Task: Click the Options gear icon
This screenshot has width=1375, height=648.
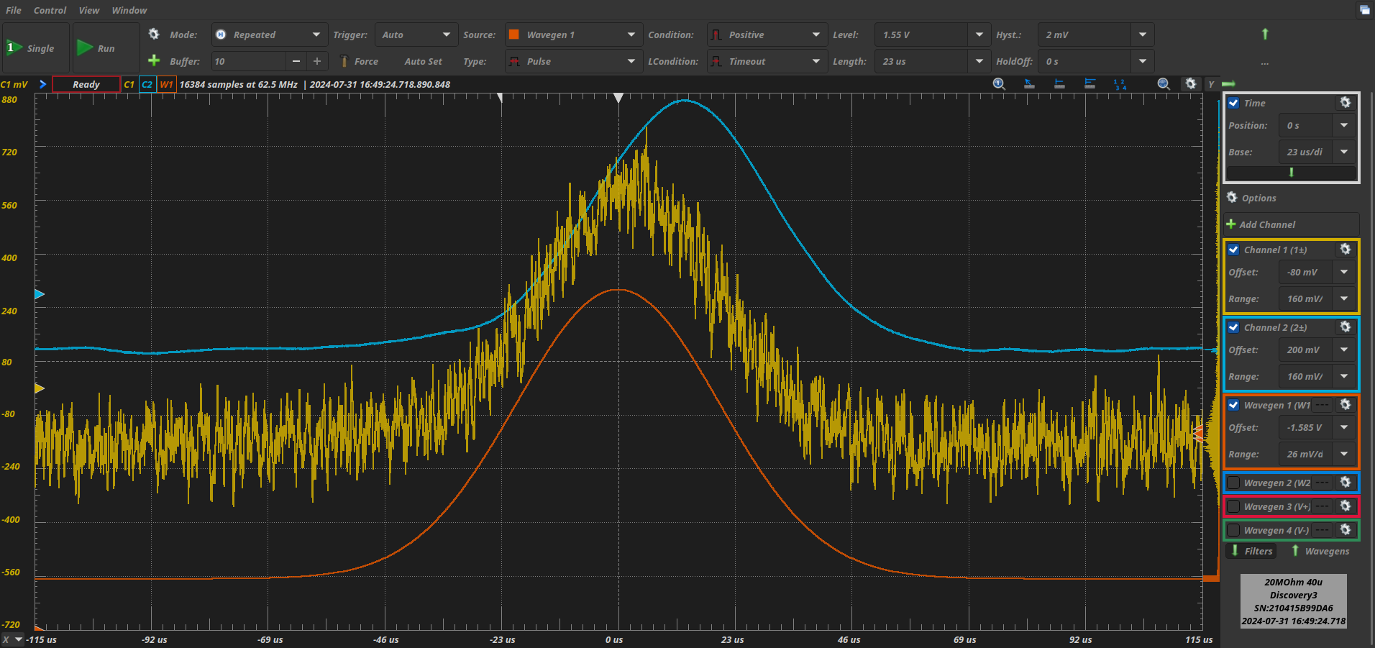Action: (1232, 197)
